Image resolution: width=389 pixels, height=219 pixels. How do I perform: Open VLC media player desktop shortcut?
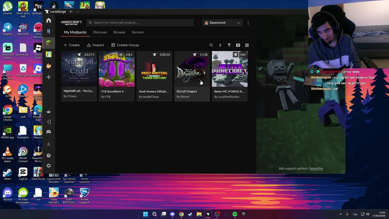pos(8,155)
